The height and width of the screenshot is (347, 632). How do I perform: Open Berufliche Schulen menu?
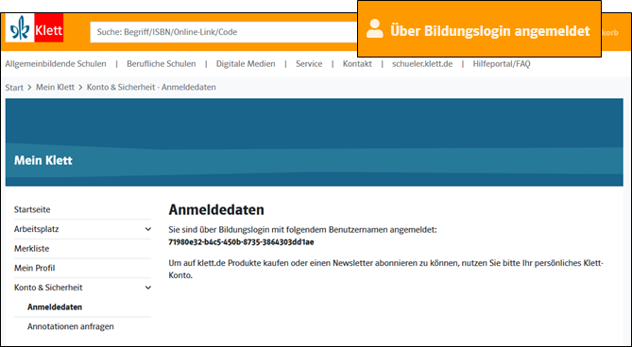tap(162, 64)
